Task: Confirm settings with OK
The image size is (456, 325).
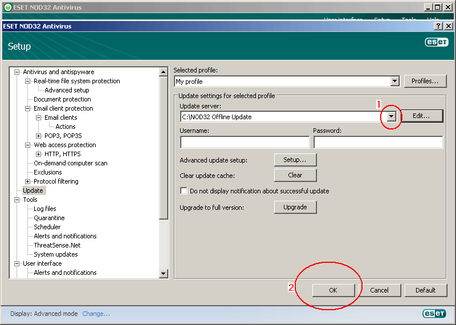Action: (333, 290)
